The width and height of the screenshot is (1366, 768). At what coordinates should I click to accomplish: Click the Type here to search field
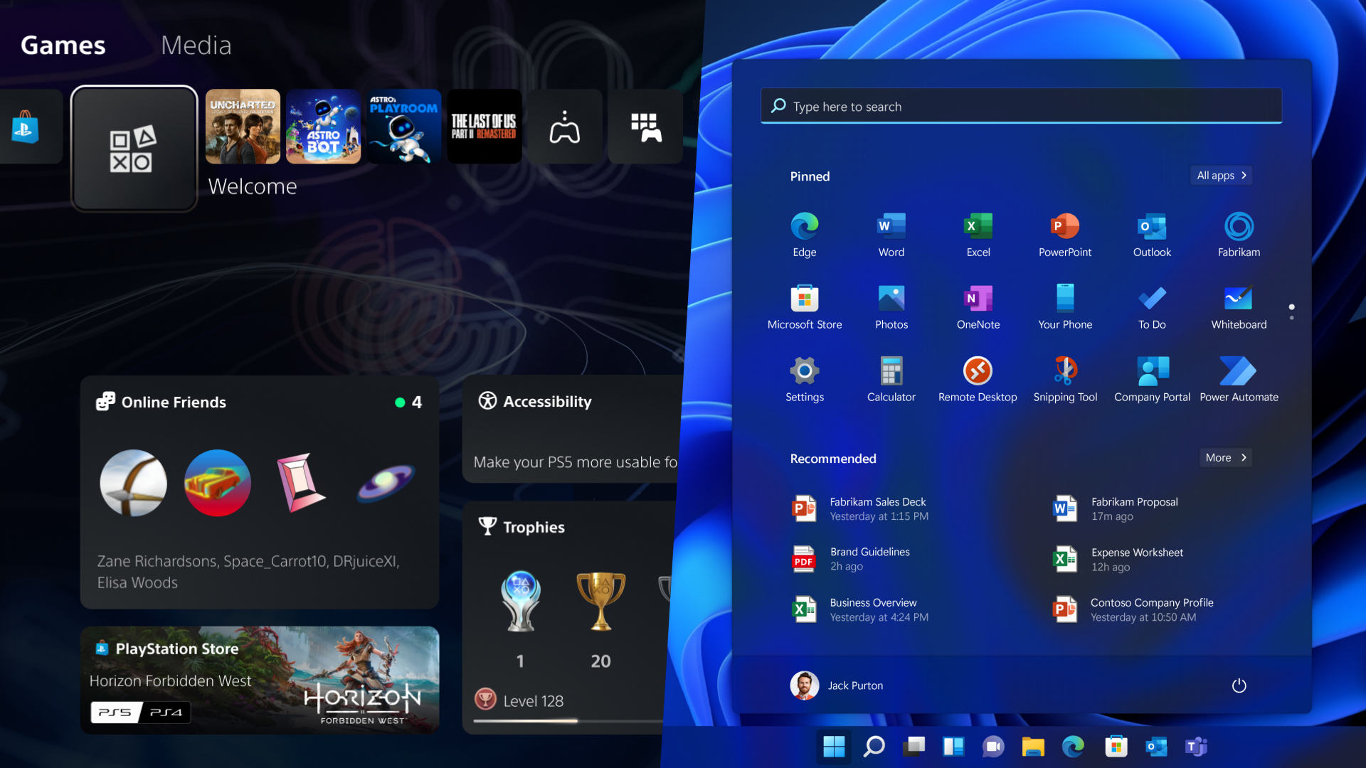pyautogui.click(x=1021, y=106)
